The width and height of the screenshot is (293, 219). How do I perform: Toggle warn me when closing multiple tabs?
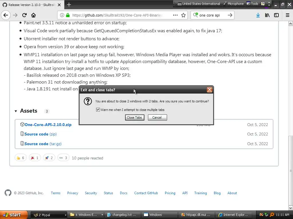point(98,110)
